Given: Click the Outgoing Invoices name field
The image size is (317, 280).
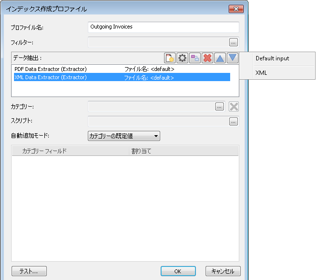Looking at the screenshot, I should pos(164,27).
